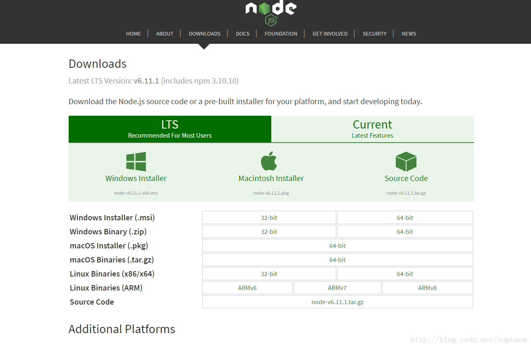This screenshot has height=348, width=531.
Task: Download macOS Binaries (.tar.gz) 64-bit
Action: 337,260
